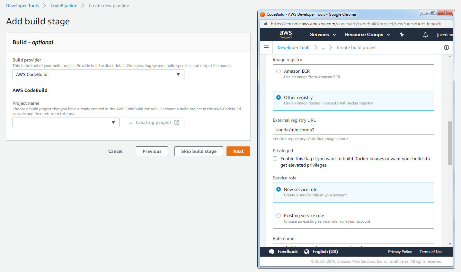Click the 'Create build project' breadcrumb text
The height and width of the screenshot is (272, 461).
click(x=357, y=47)
